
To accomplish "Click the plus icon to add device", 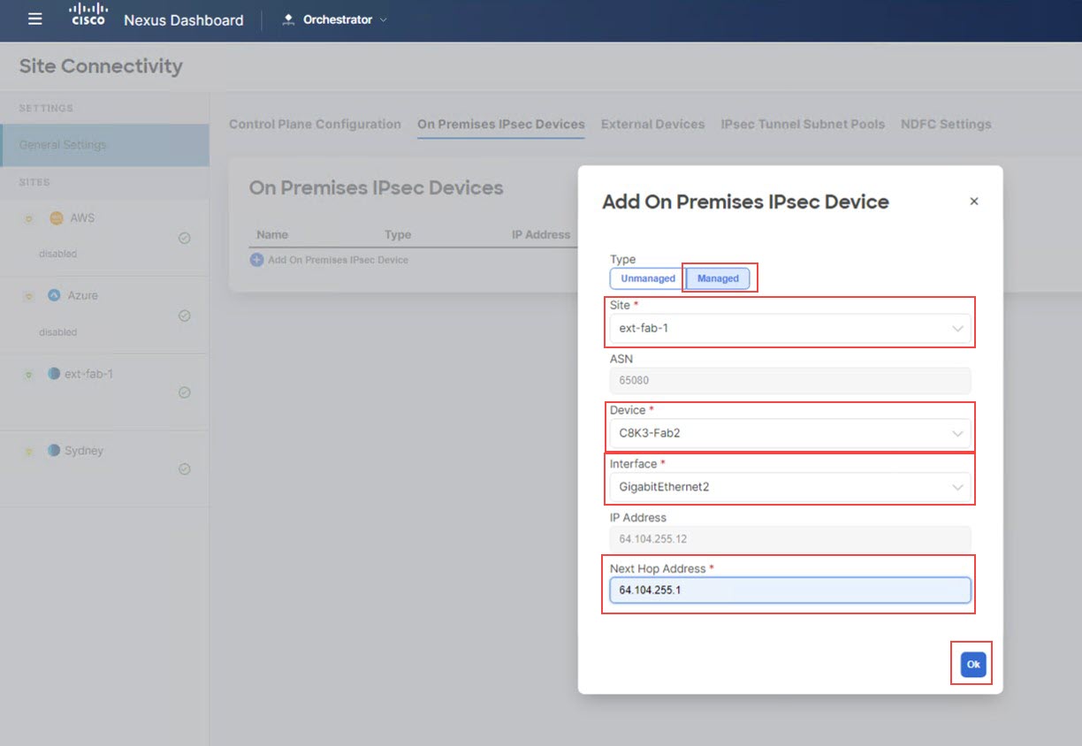I will click(256, 260).
